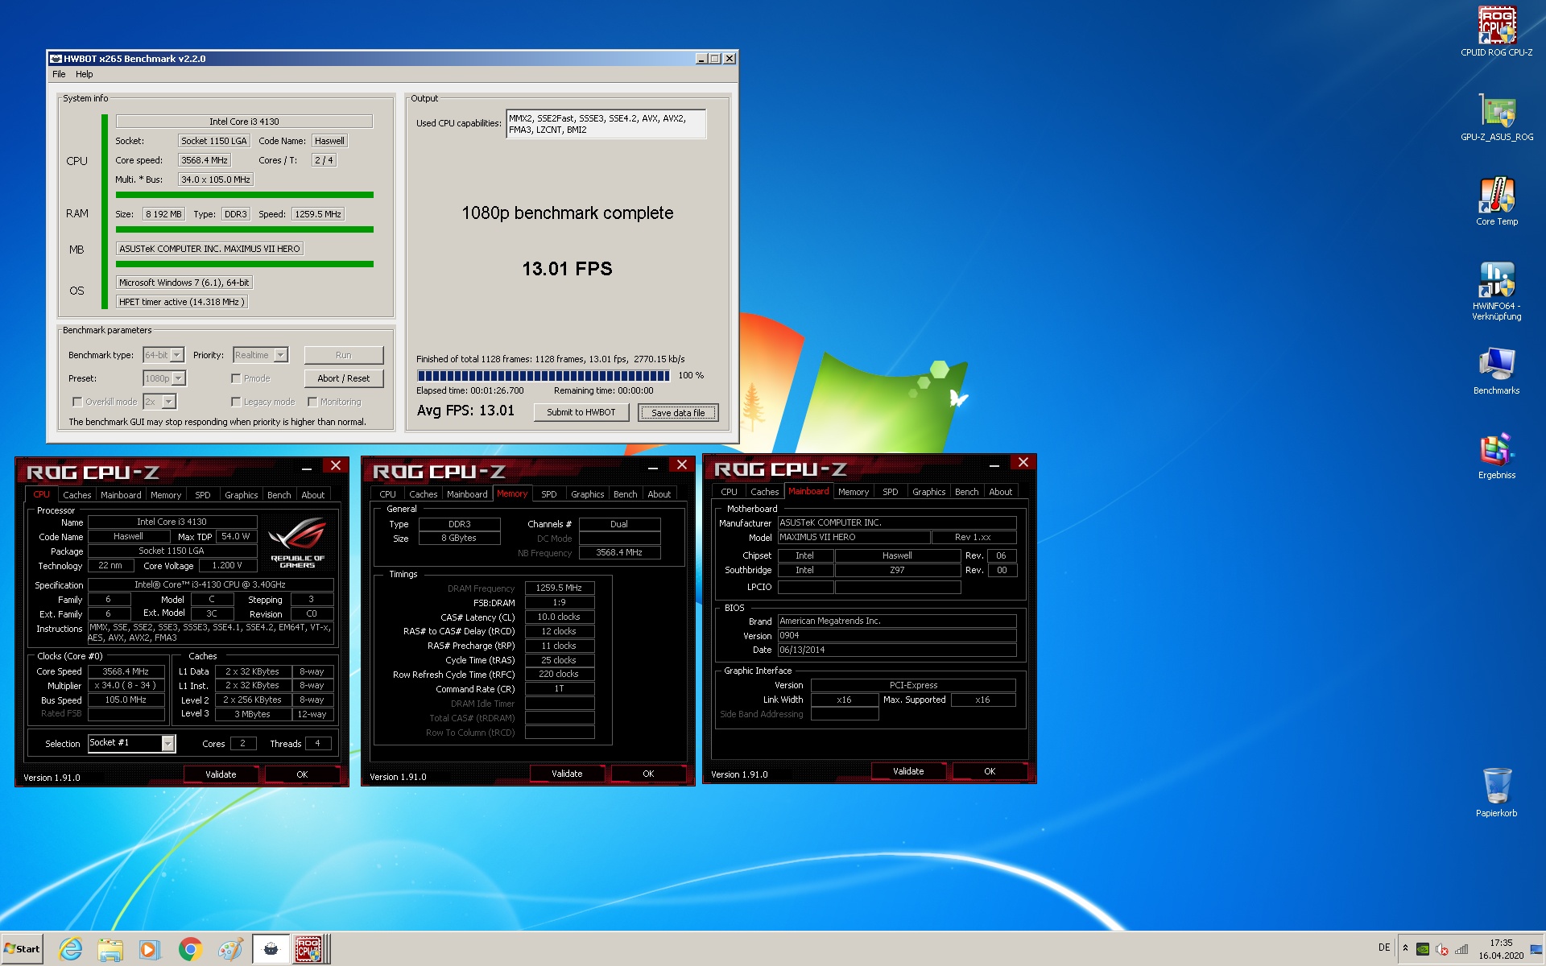Image resolution: width=1546 pixels, height=966 pixels.
Task: Open Help menu in HWBOT benchmark
Action: point(85,74)
